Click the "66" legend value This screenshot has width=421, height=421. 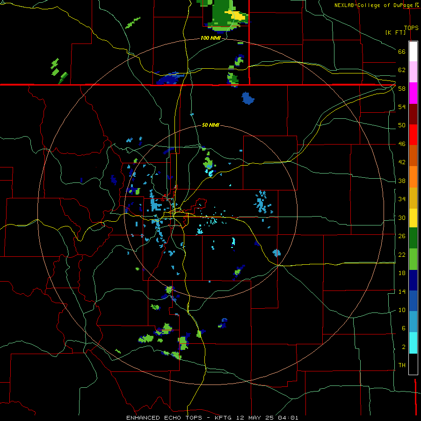pyautogui.click(x=402, y=51)
